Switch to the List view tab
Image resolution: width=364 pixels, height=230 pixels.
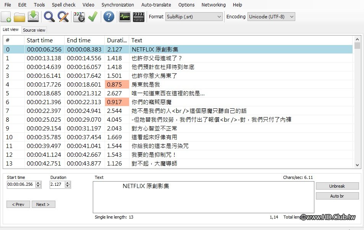pos(10,29)
